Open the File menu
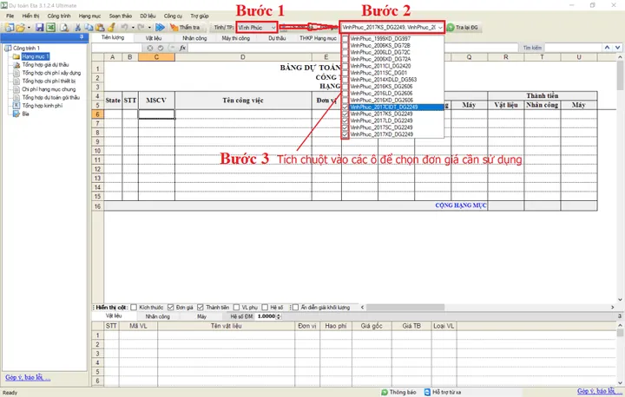 pos(10,16)
